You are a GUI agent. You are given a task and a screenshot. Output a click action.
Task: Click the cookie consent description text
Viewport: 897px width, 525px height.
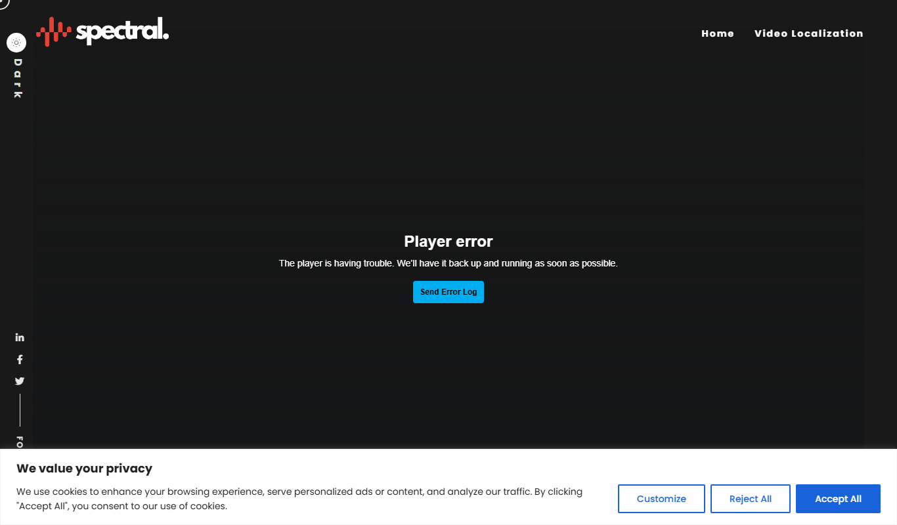(299, 499)
